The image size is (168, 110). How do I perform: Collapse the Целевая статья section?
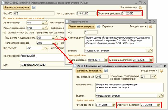tap(5, 33)
